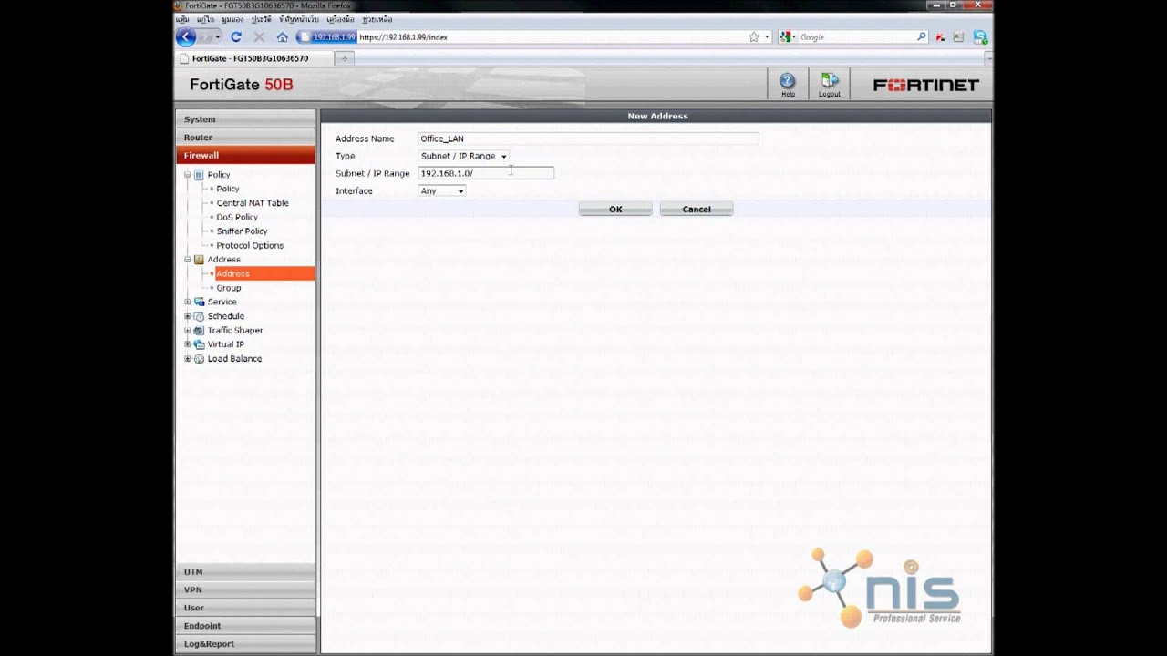The height and width of the screenshot is (656, 1167).
Task: Open the Help icon in FortiGate header
Action: tap(788, 81)
